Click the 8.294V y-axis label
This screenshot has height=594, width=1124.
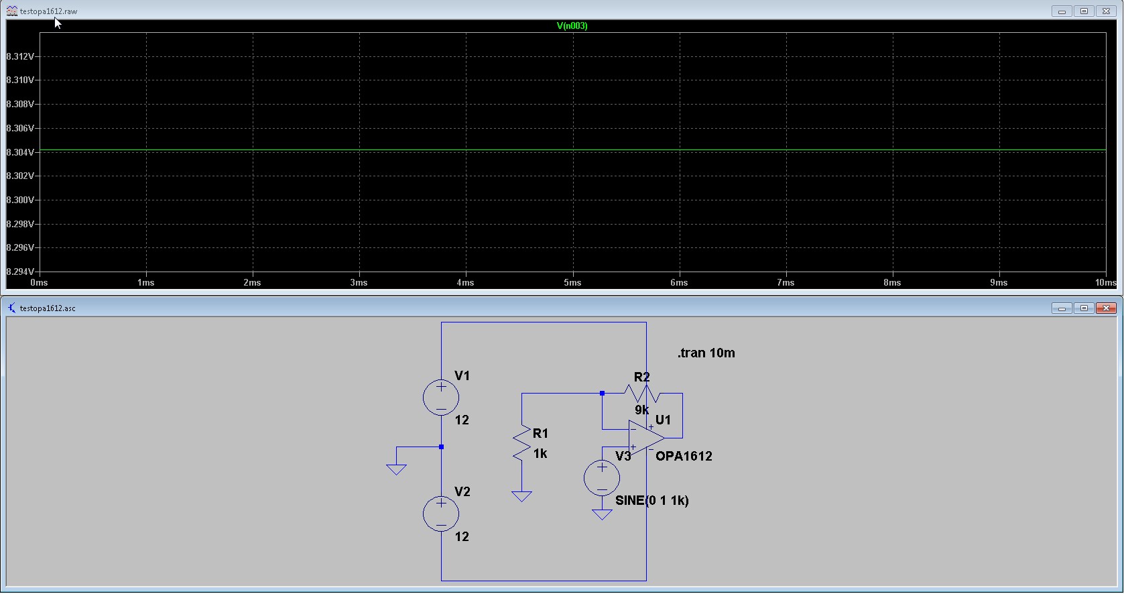coord(19,272)
